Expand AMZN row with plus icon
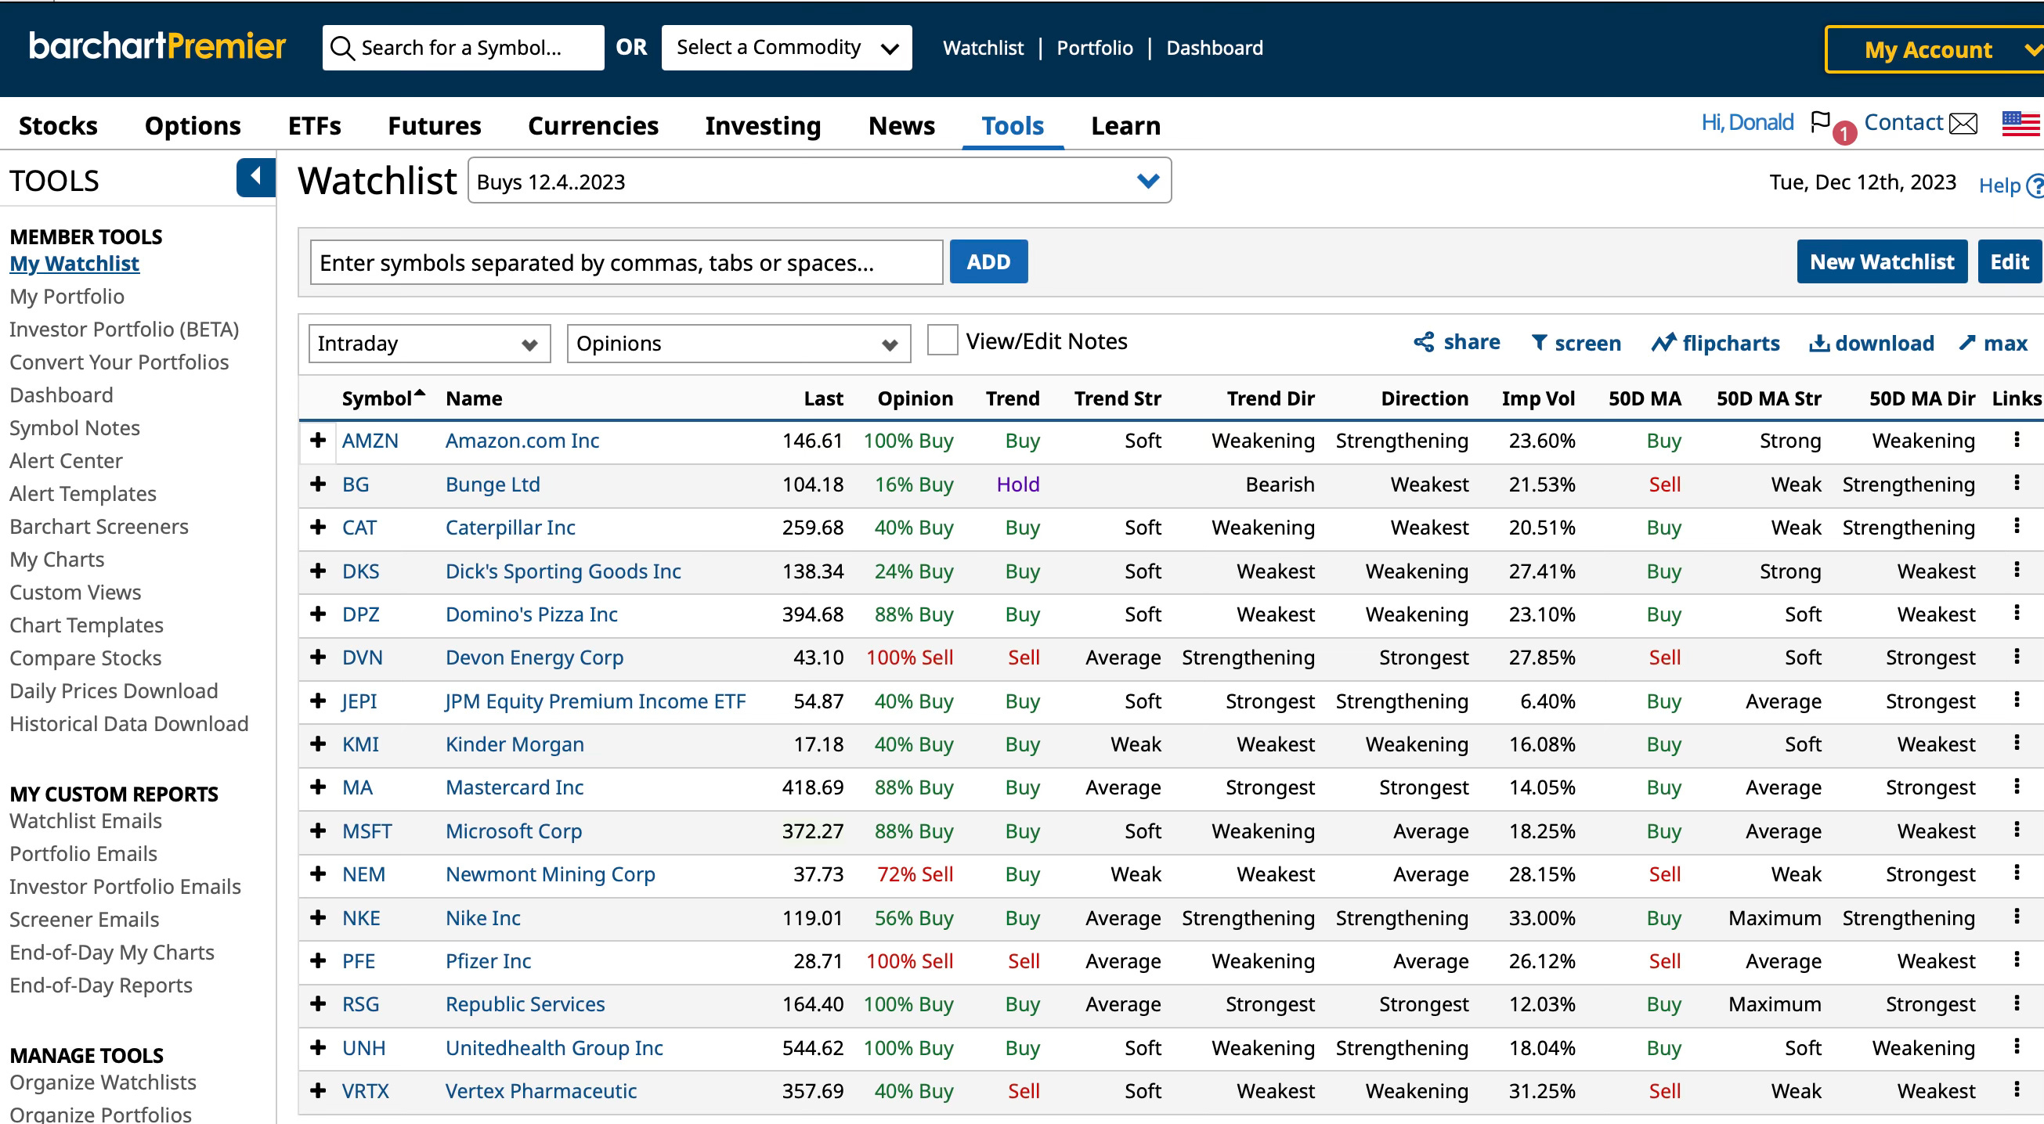Image resolution: width=2044 pixels, height=1124 pixels. (318, 440)
